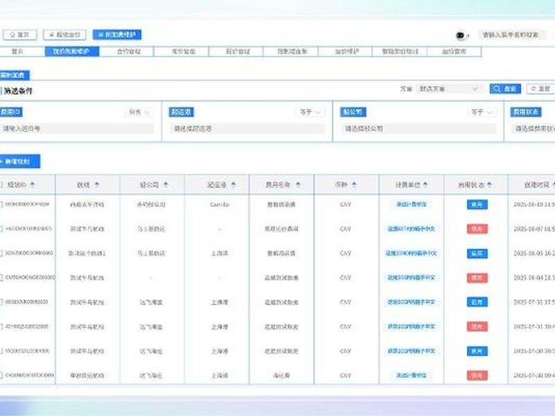The height and width of the screenshot is (416, 555).
Task: Open the operator dropdown beside 费用ID filter
Action: (x=139, y=112)
